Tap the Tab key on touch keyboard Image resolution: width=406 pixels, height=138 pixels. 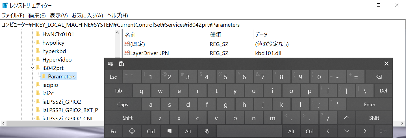pos(118,91)
